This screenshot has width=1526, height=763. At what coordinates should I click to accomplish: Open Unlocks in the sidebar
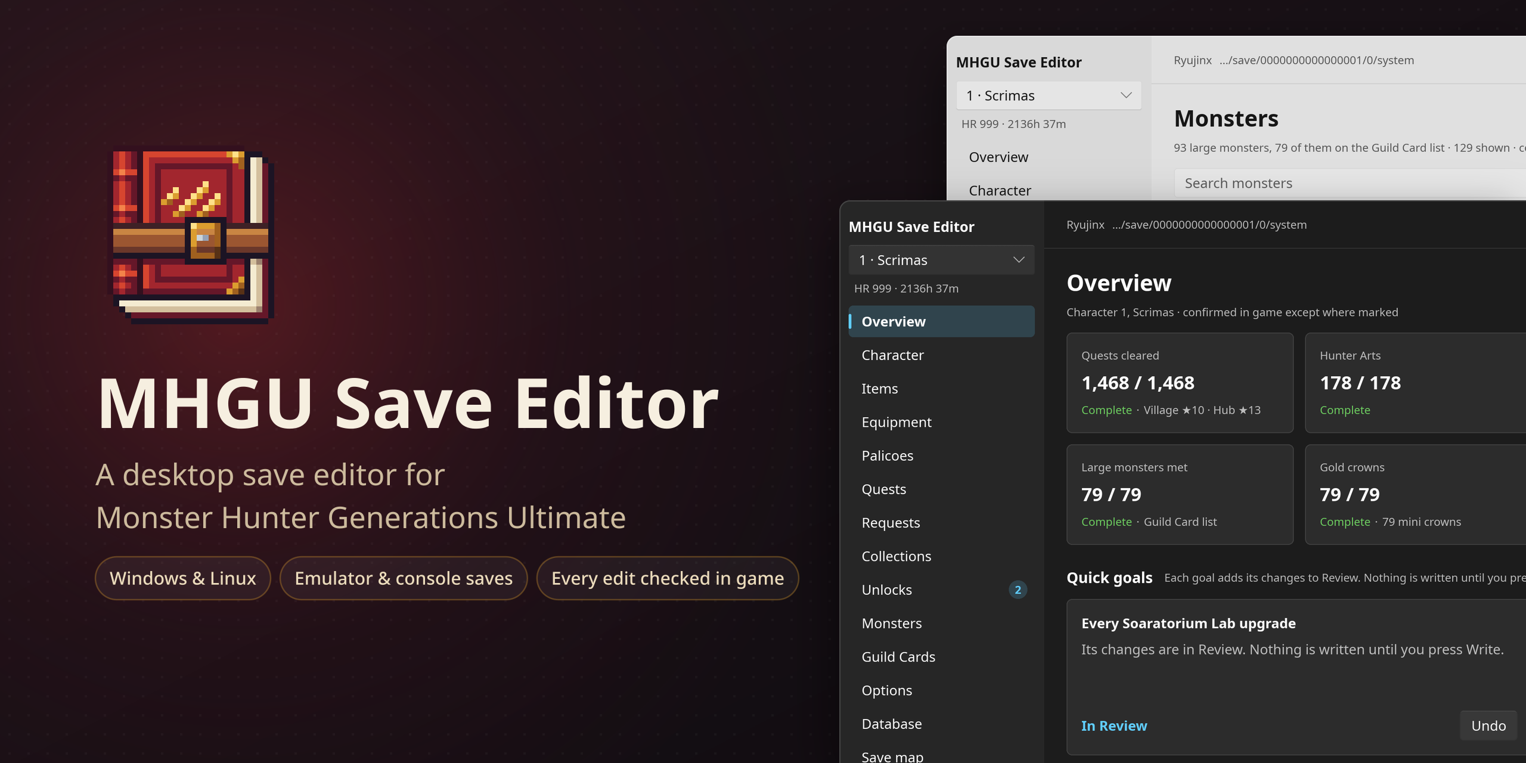coord(941,590)
